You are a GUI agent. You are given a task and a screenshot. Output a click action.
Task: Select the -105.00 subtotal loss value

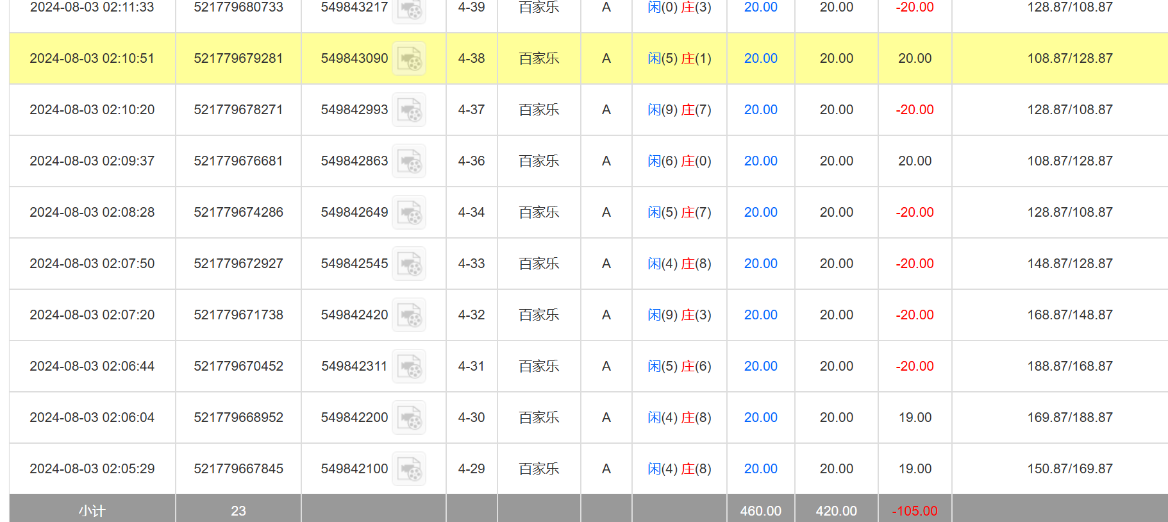(914, 510)
